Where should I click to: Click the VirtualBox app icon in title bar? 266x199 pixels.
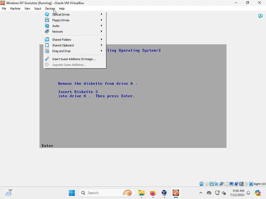[x=3, y=3]
